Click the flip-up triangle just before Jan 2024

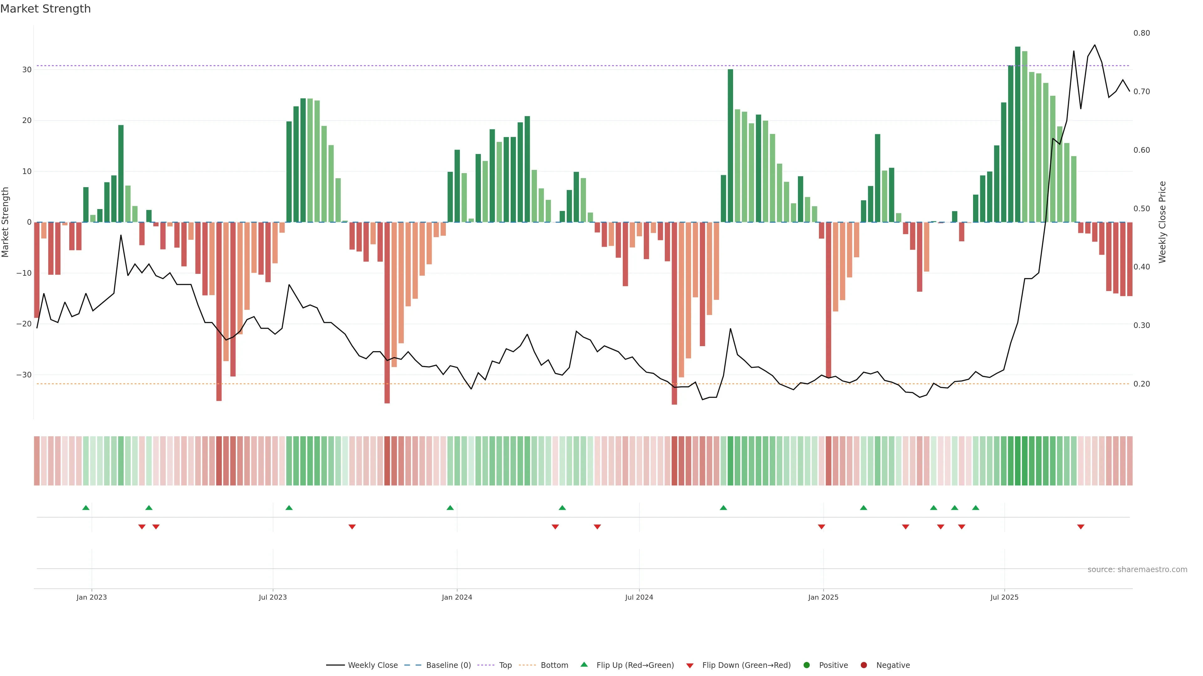click(450, 508)
